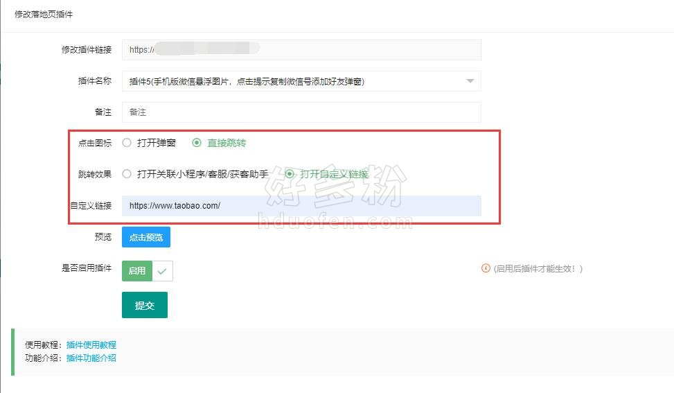Click the 是否启用插件 field label
674x393 pixels.
pos(87,268)
